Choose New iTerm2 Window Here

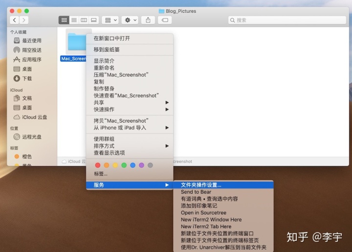click(223, 220)
